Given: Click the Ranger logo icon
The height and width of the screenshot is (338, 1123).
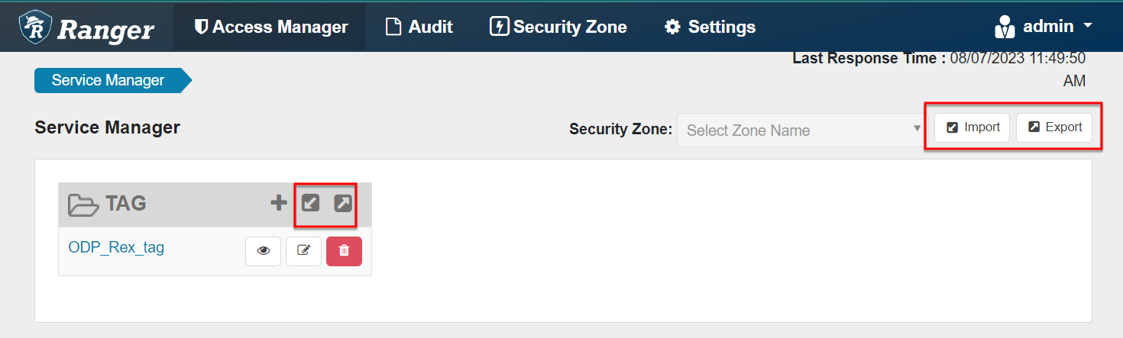Looking at the screenshot, I should pyautogui.click(x=35, y=27).
